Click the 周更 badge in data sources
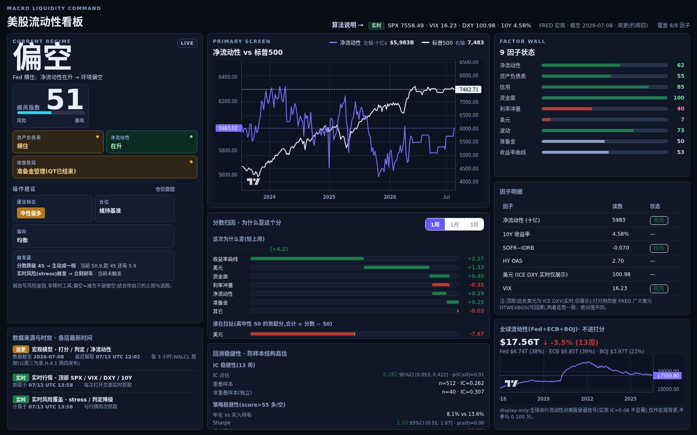This screenshot has width=697, height=435. [21, 349]
